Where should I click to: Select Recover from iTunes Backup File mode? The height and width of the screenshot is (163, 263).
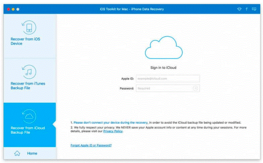coord(30,80)
